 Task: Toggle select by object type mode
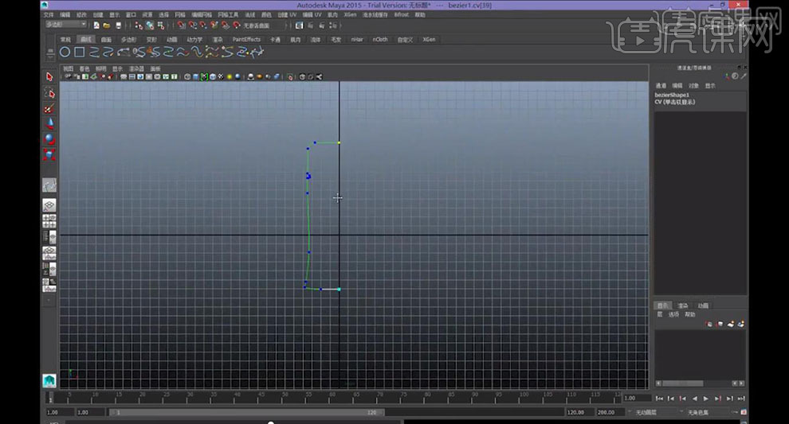tap(150, 25)
